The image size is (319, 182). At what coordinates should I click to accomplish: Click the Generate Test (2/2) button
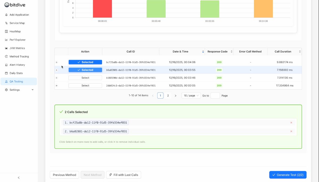(288, 175)
